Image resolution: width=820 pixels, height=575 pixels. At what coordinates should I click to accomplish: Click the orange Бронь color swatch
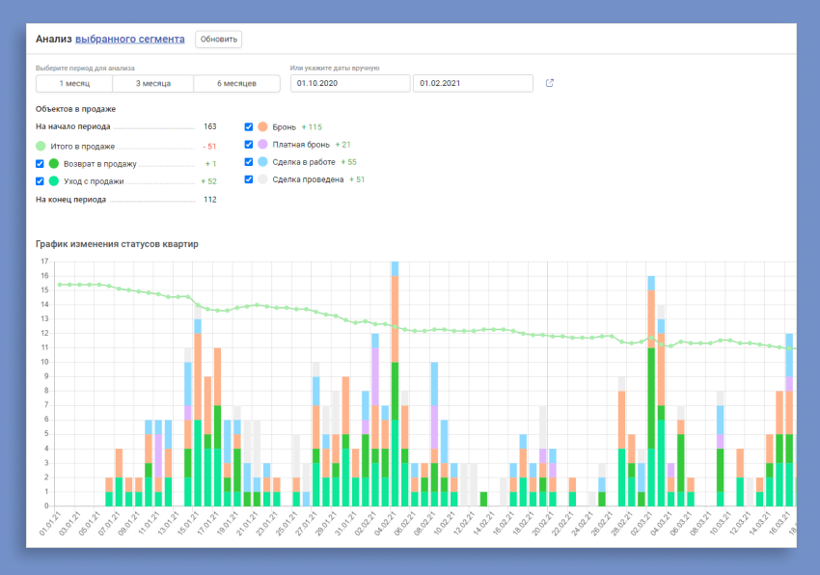(x=262, y=127)
